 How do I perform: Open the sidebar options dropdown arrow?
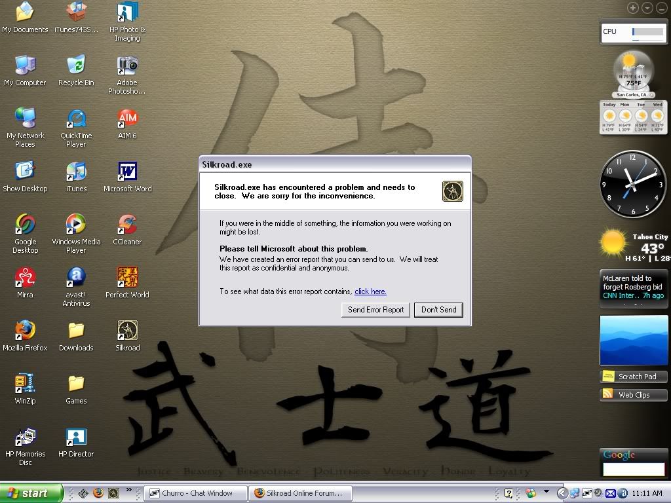coord(647,8)
